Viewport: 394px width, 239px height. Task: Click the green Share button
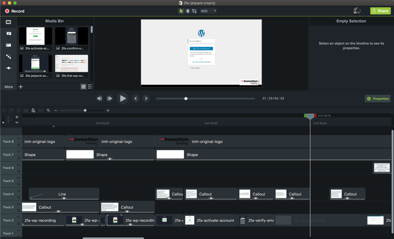[x=380, y=11]
